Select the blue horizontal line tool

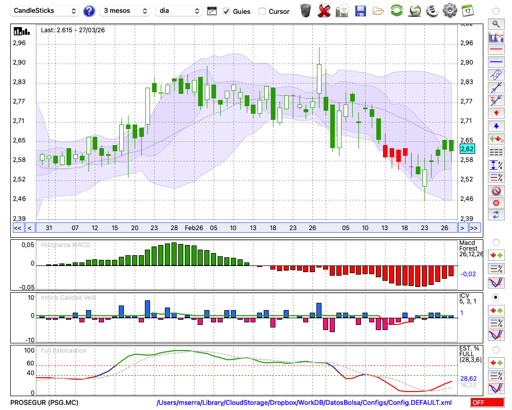[x=496, y=62]
